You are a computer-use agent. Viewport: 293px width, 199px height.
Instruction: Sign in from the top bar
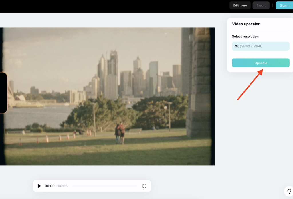[284, 5]
